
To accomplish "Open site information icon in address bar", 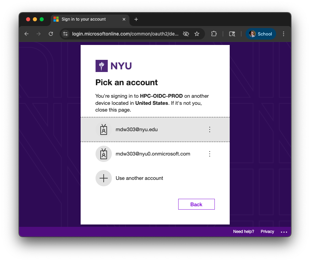I will (x=66, y=34).
